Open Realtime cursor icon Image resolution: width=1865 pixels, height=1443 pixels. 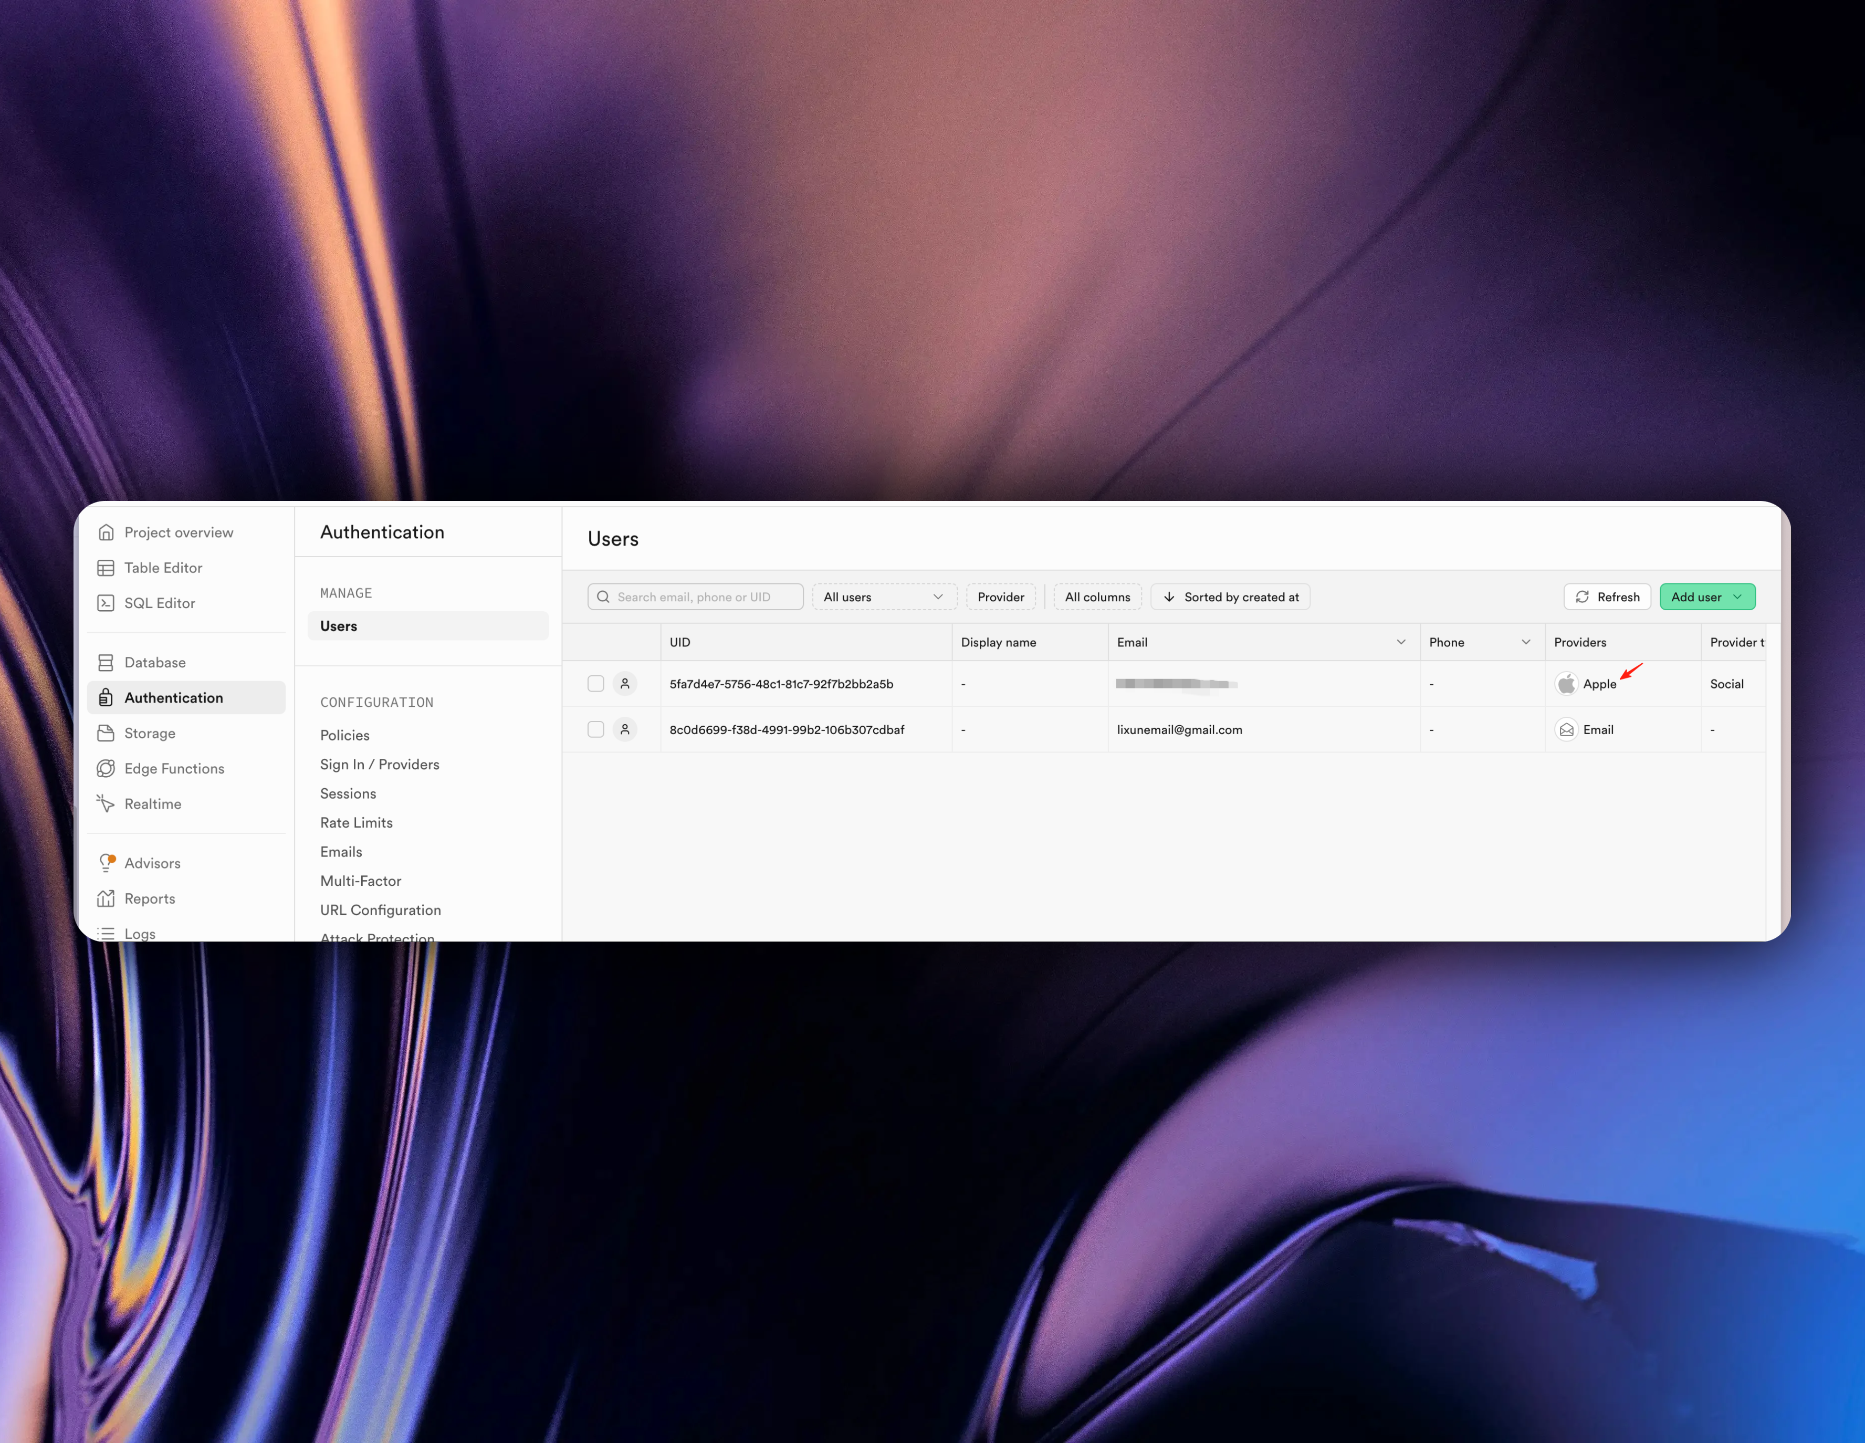[106, 803]
